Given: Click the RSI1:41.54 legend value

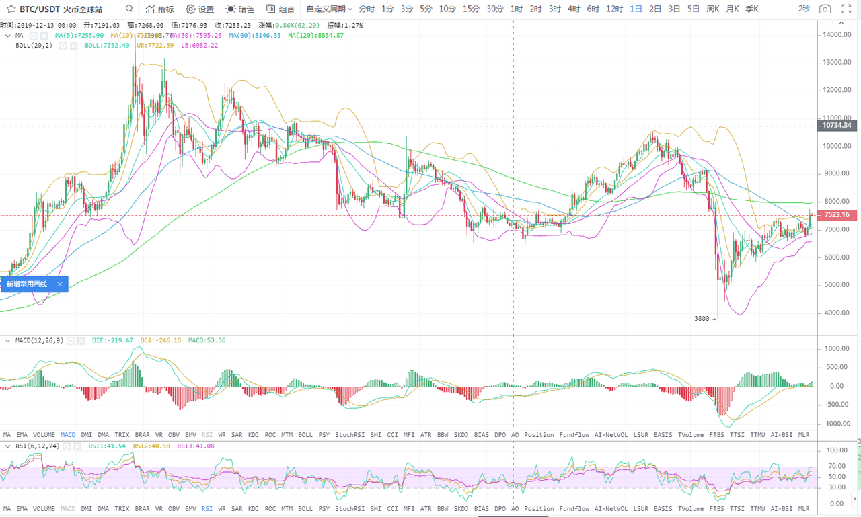Looking at the screenshot, I should click(x=108, y=446).
